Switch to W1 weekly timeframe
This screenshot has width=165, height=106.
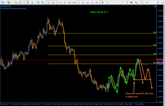[92, 2]
